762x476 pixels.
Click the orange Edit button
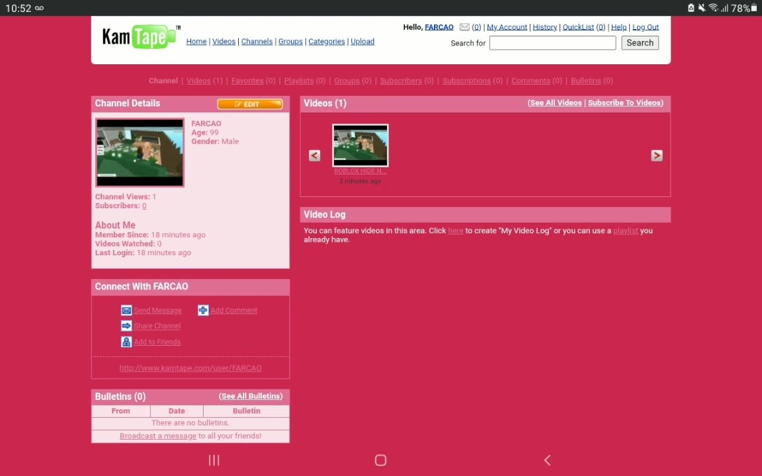pyautogui.click(x=249, y=104)
